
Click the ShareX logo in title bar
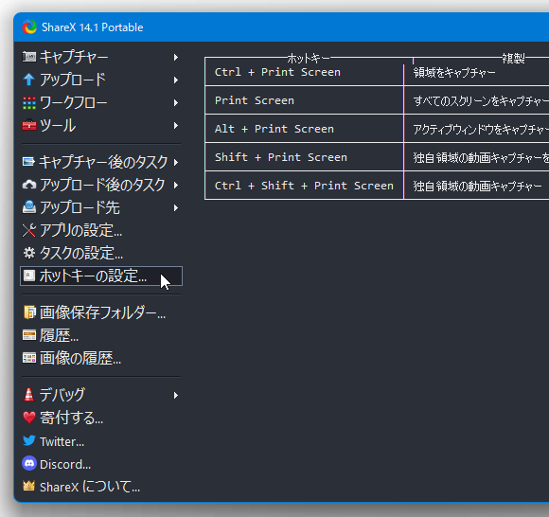29,27
